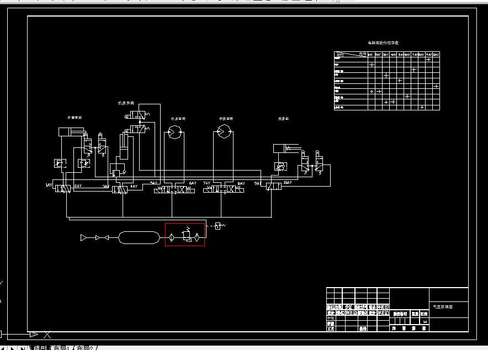Screen dimensions: 488x350
Task: Pick the rotary actuator under 手腕回转
Action: click(x=224, y=131)
